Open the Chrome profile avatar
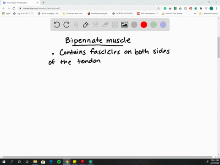This screenshot has width=220, height=165. point(211,8)
